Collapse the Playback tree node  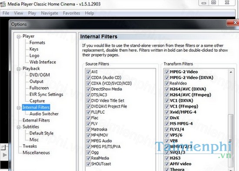(19, 69)
